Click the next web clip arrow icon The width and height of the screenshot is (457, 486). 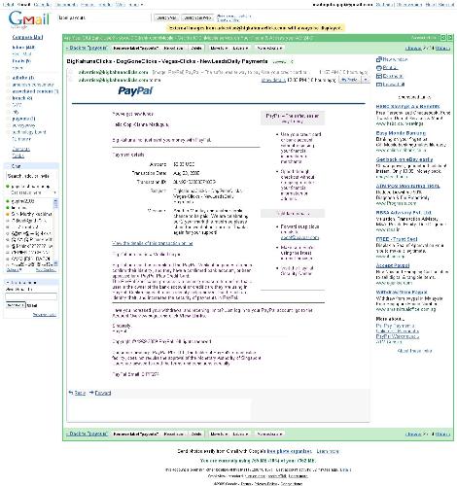[450, 38]
